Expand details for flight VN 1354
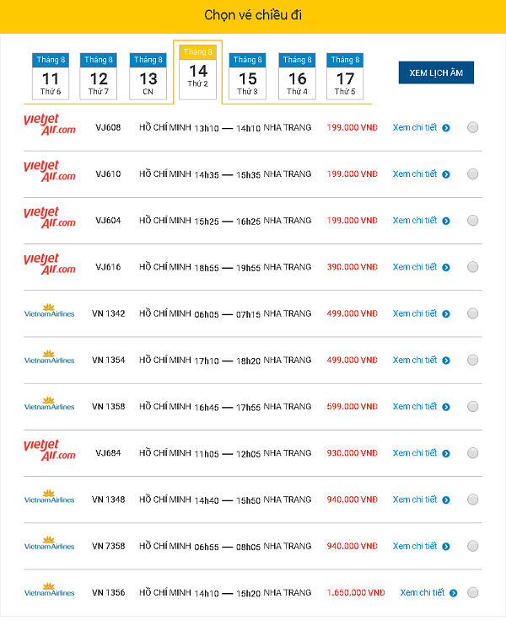 pyautogui.click(x=415, y=361)
